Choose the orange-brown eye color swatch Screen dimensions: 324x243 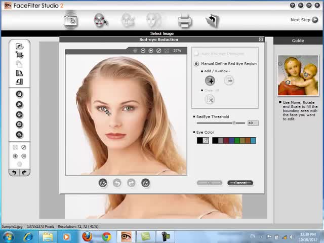tap(248, 141)
